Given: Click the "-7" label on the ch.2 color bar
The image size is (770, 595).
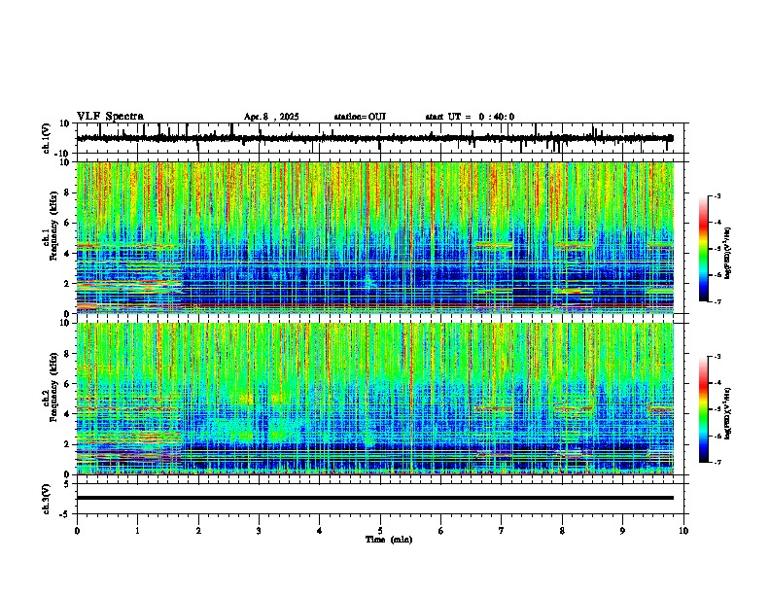Looking at the screenshot, I should click(x=717, y=462).
